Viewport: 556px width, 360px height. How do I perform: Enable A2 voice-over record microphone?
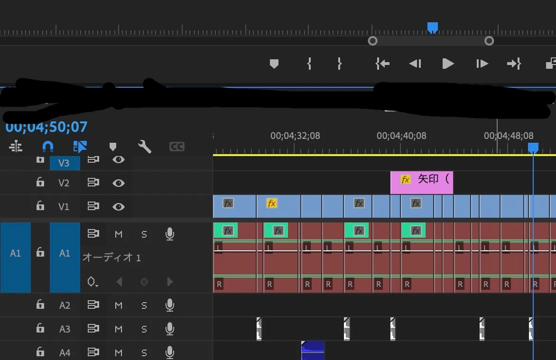coord(170,305)
